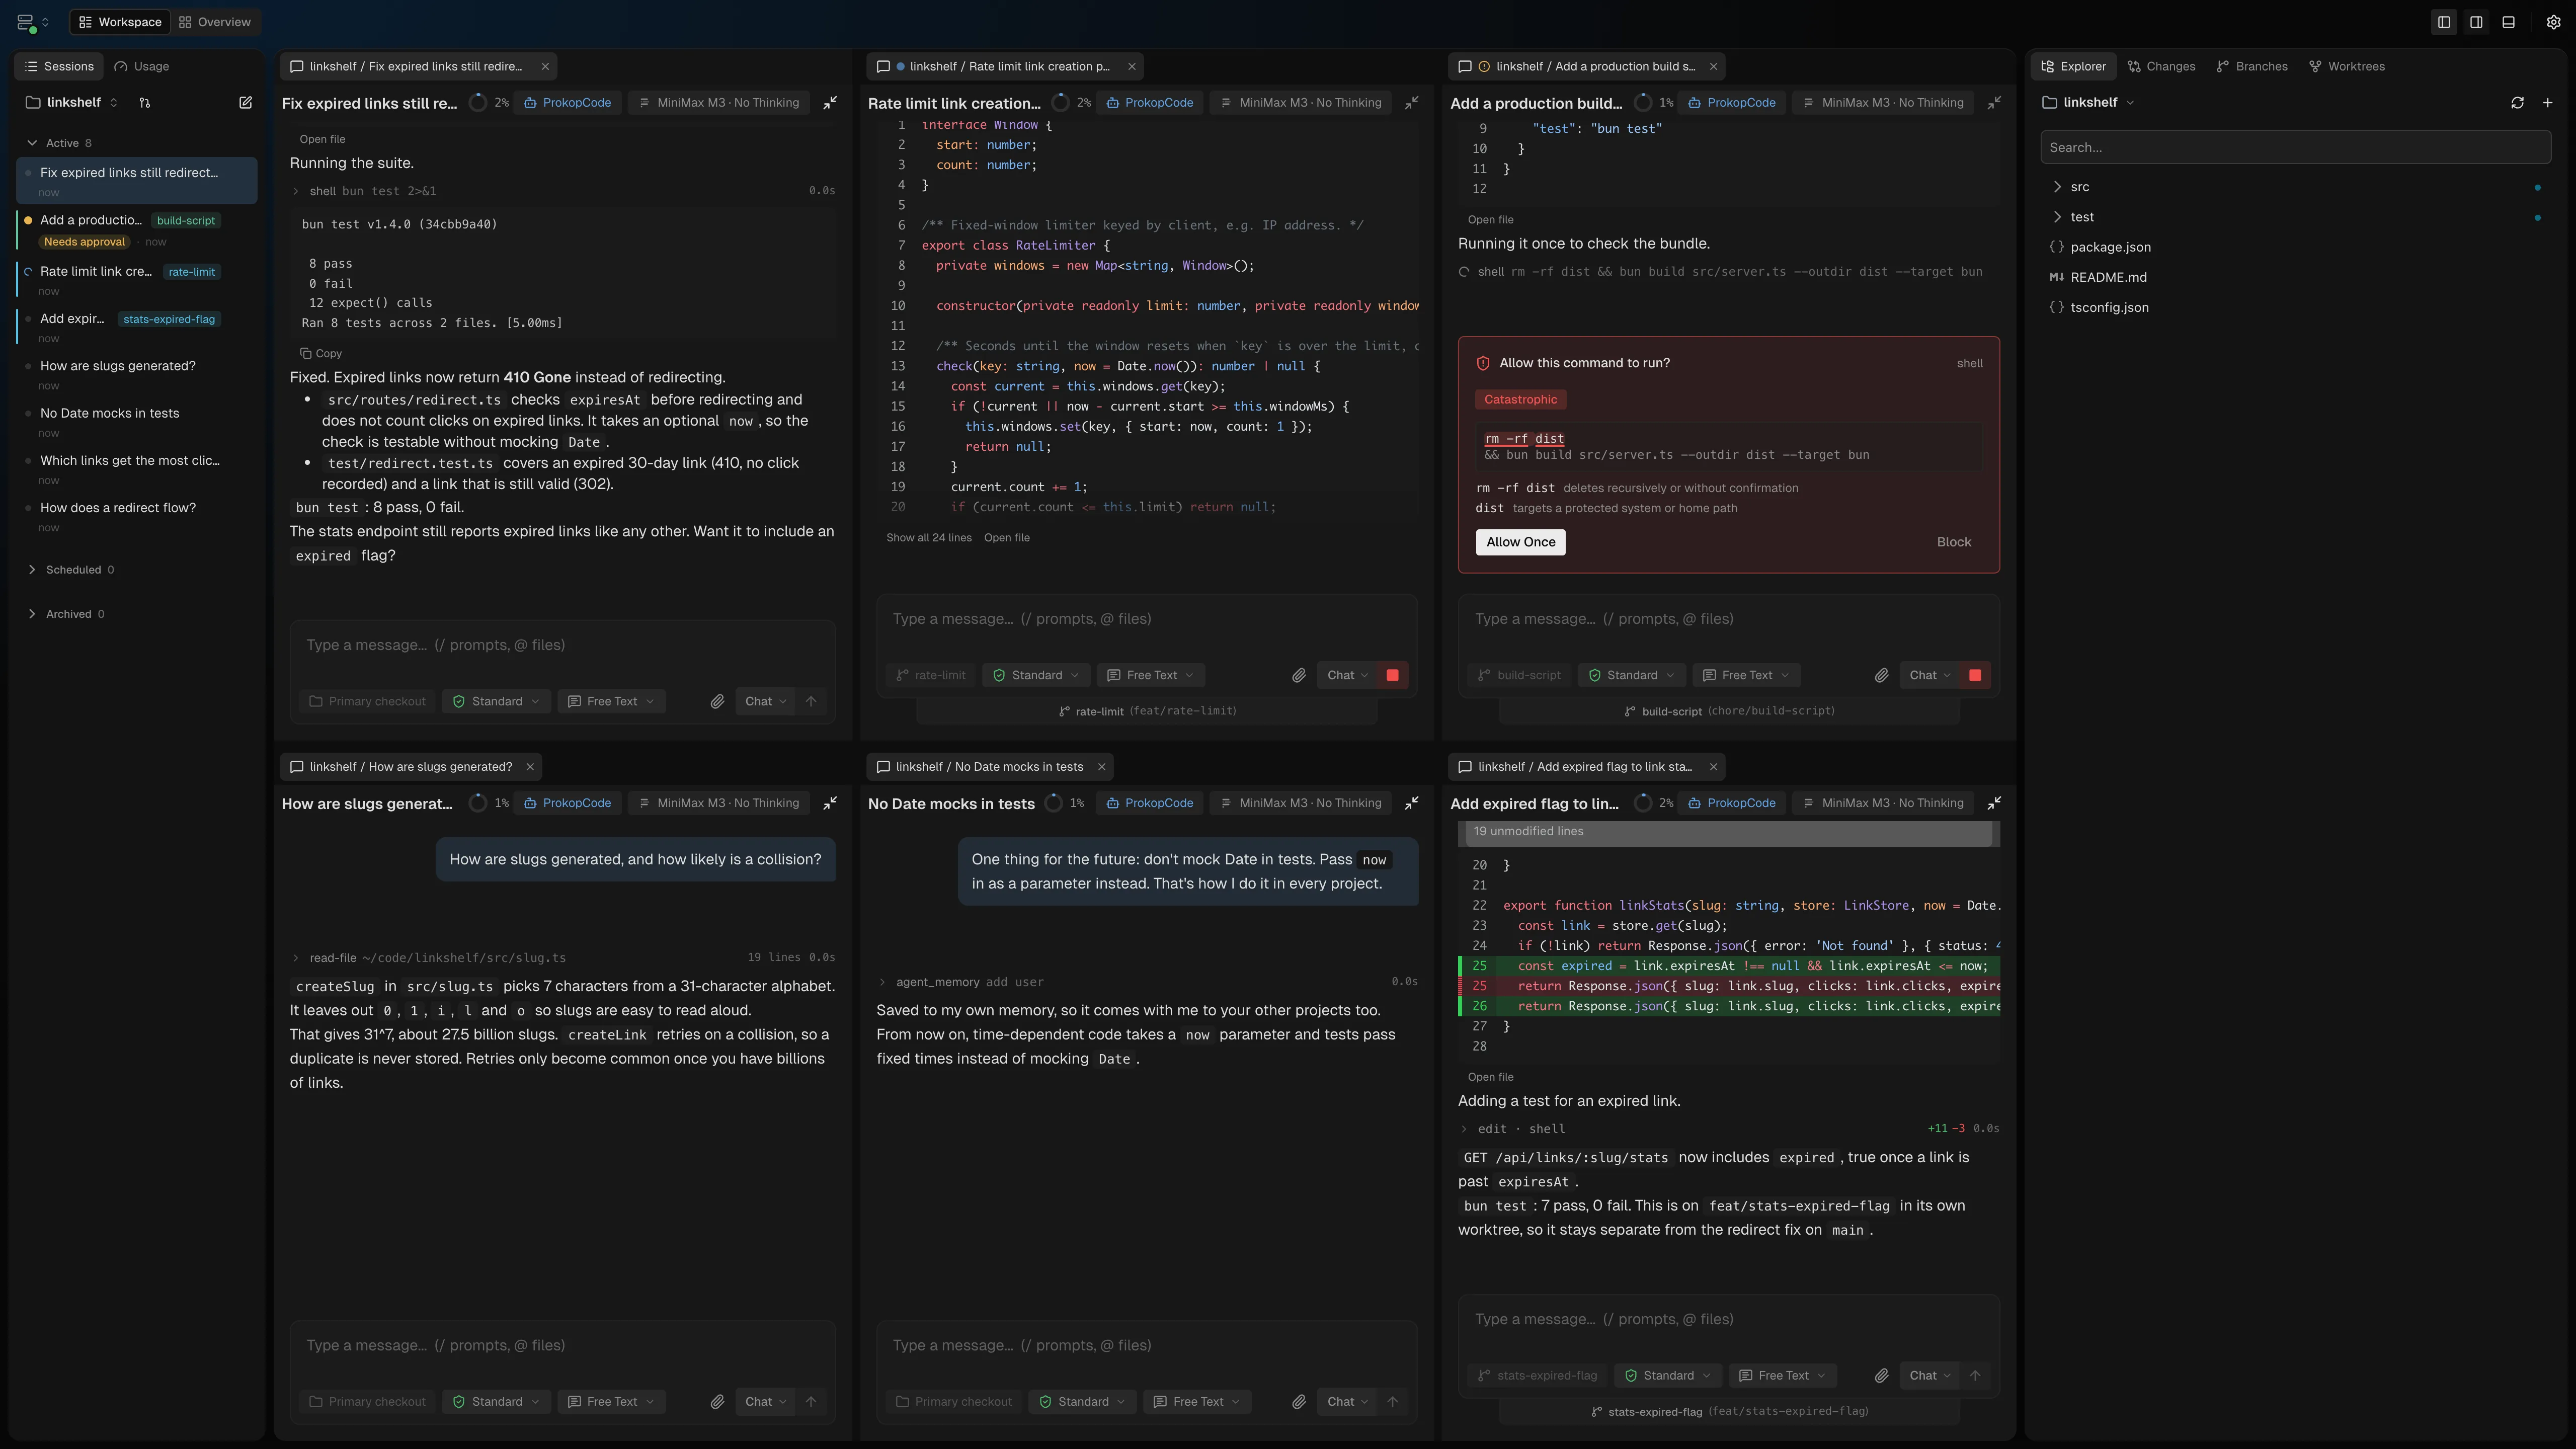The width and height of the screenshot is (2576, 1449).
Task: Switch to the Overview tab
Action: (x=215, y=22)
